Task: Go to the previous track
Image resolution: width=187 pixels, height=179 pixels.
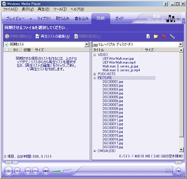Action: (28, 171)
